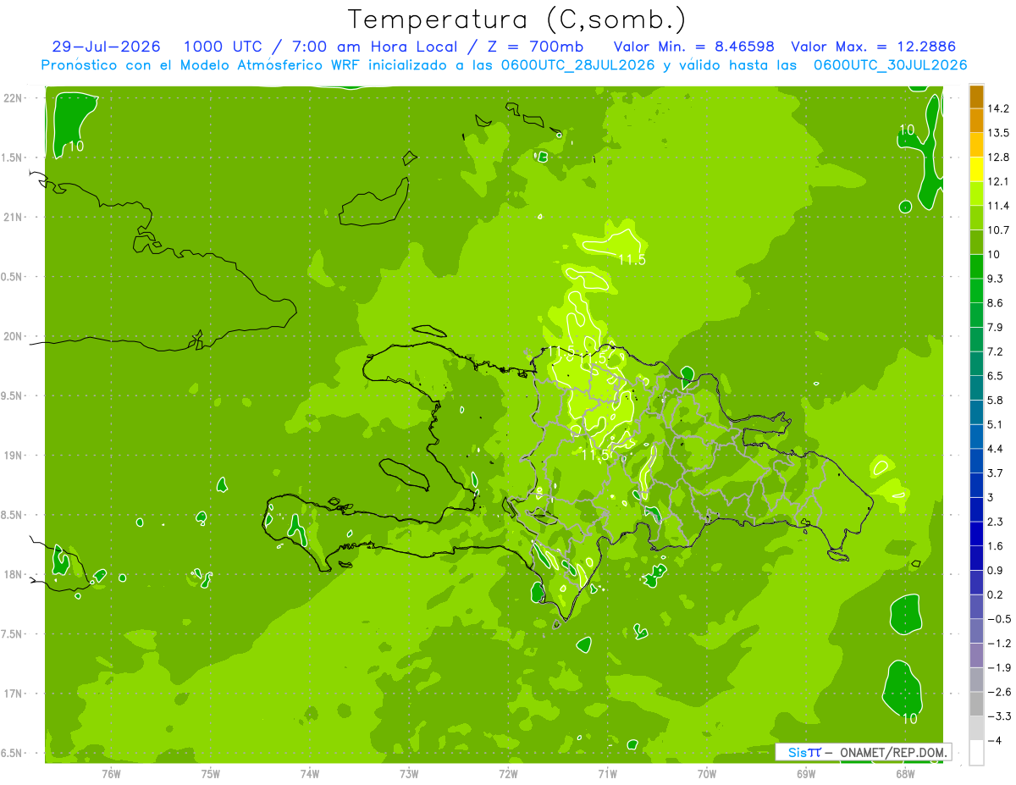Click the latitude axis label '18N'
Viewport: 1016px width, 785px height.
tap(14, 575)
